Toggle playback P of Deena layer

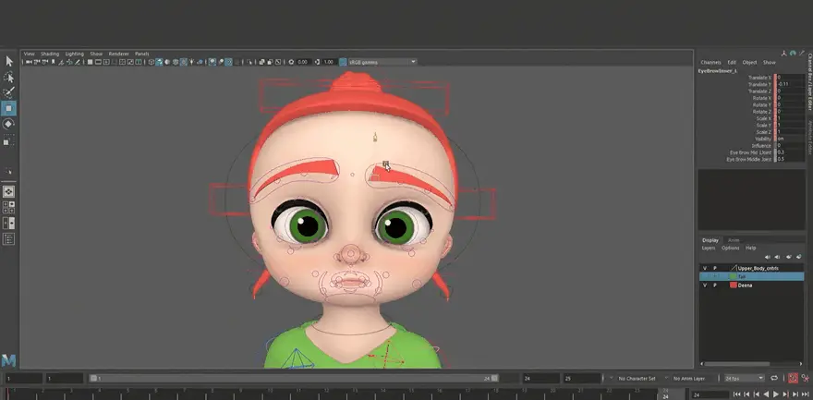pos(714,285)
